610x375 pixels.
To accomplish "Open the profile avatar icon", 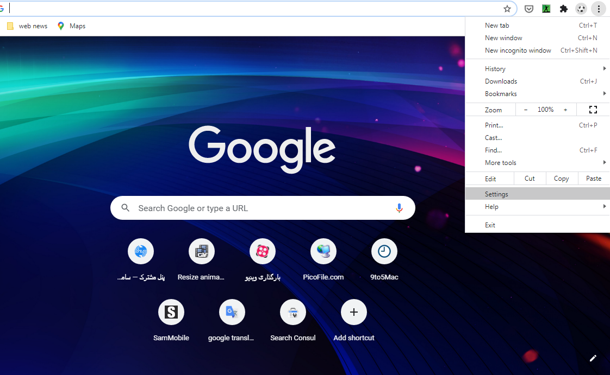I will click(x=581, y=9).
